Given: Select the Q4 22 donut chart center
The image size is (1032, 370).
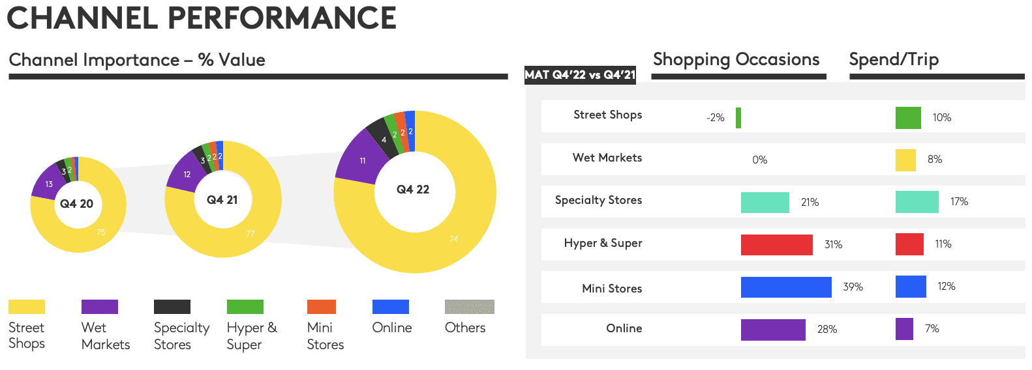Looking at the screenshot, I should coord(413,190).
